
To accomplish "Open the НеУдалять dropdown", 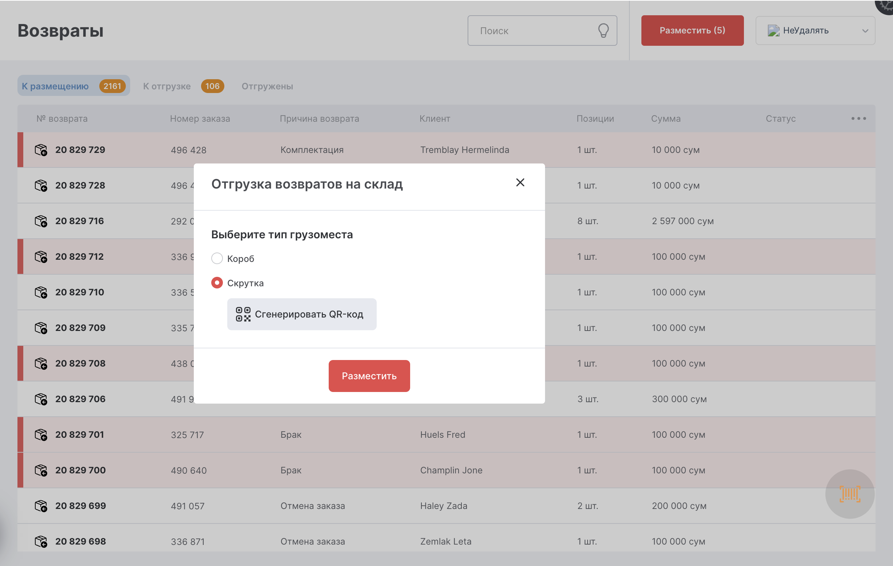I will [815, 31].
